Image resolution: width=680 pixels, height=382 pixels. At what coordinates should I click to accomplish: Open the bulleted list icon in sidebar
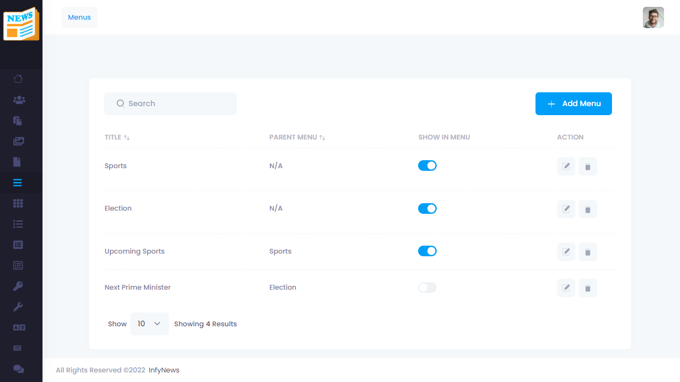[18, 224]
